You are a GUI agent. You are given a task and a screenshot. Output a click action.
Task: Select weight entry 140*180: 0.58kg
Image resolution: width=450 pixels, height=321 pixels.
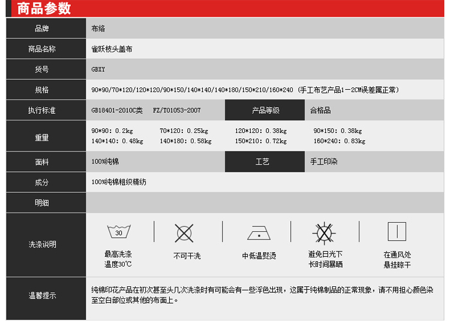(185, 141)
